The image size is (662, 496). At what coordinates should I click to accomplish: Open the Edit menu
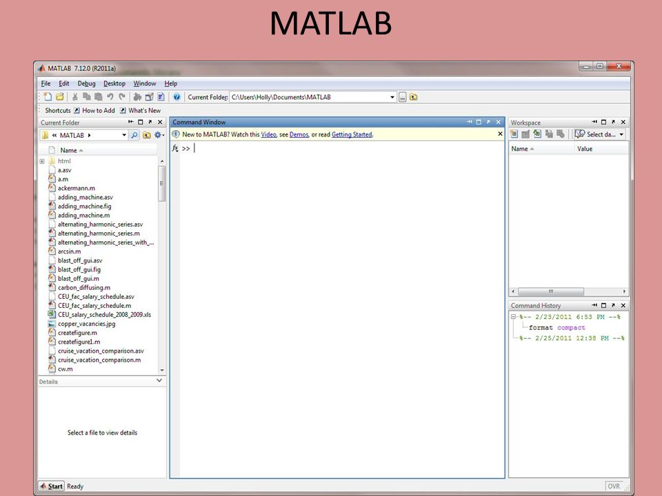pyautogui.click(x=63, y=83)
